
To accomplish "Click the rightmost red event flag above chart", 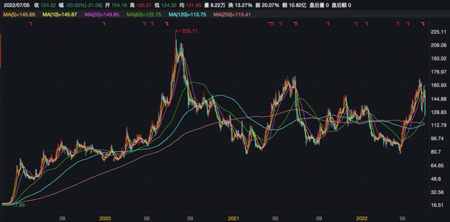I will [422, 24].
